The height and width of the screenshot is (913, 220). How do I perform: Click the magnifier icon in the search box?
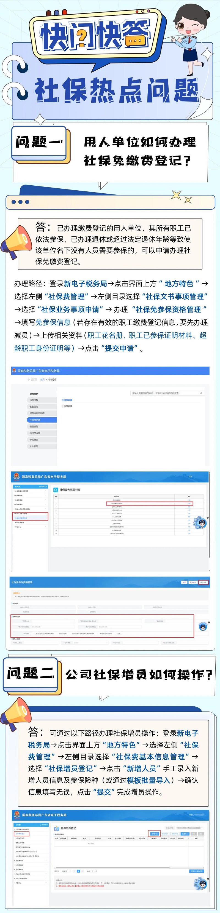click(201, 393)
